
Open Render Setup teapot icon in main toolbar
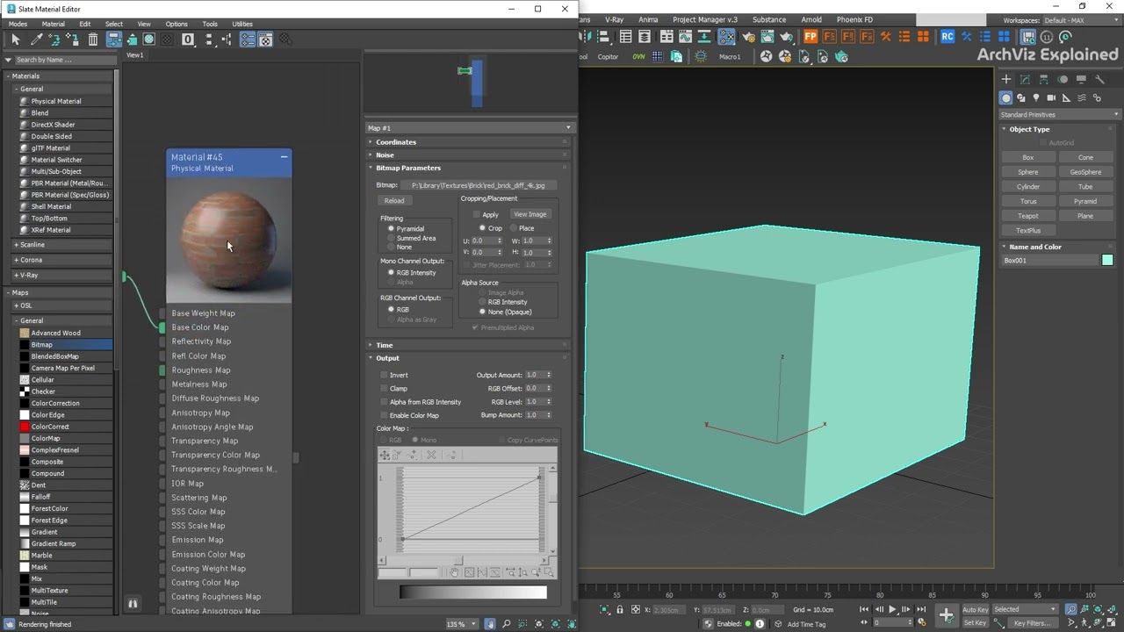pyautogui.click(x=748, y=37)
